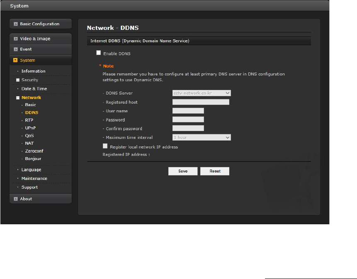357x279 pixels.
Task: Open the Information page
Action: coord(33,71)
